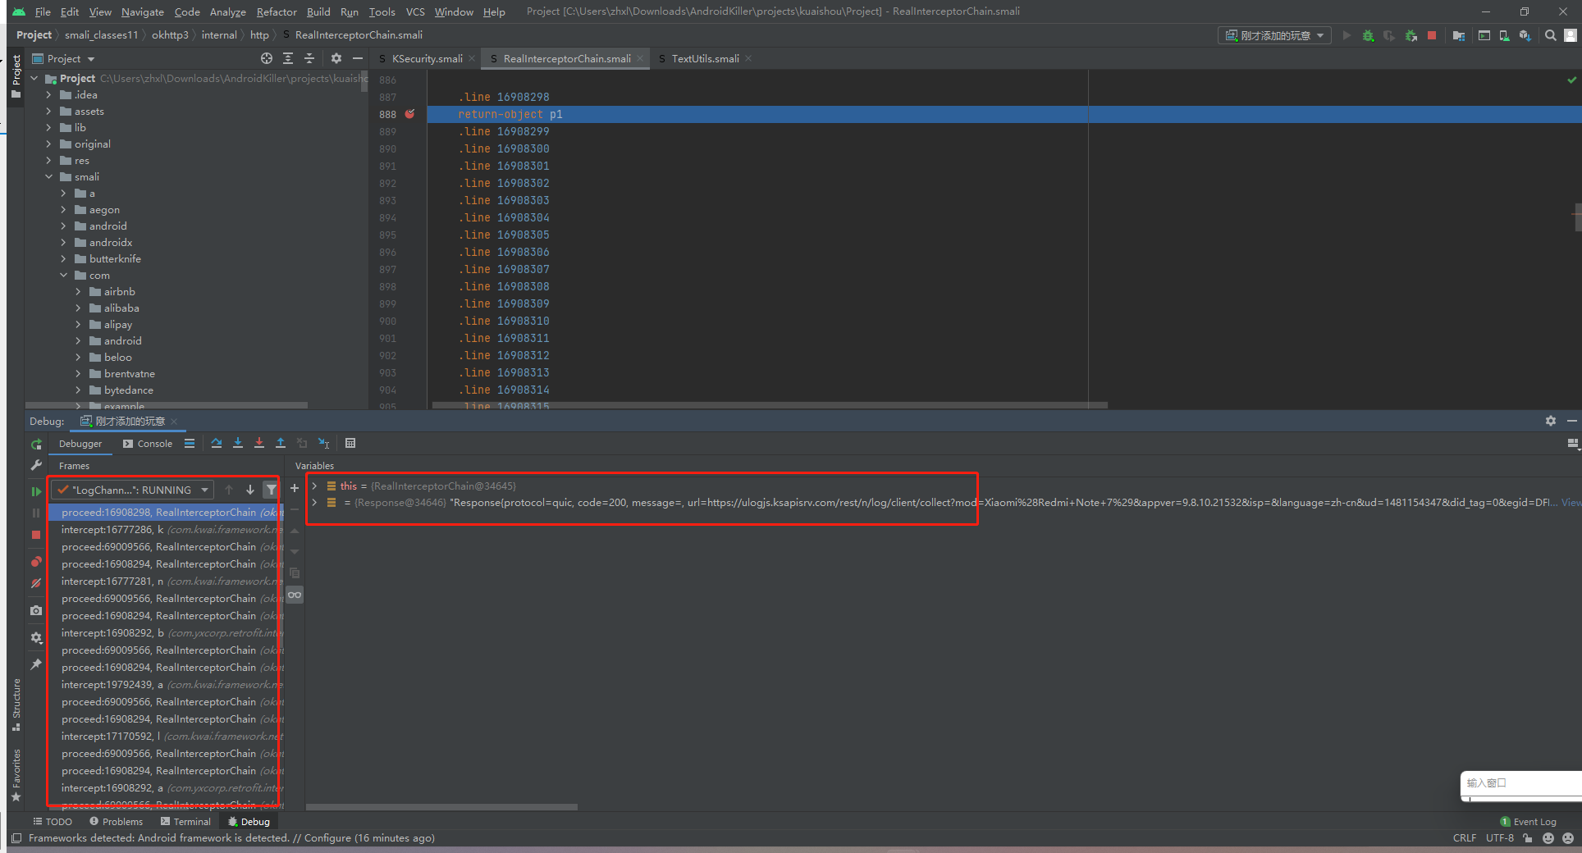Toggle Show Watches glasses icon in Variables

click(295, 595)
